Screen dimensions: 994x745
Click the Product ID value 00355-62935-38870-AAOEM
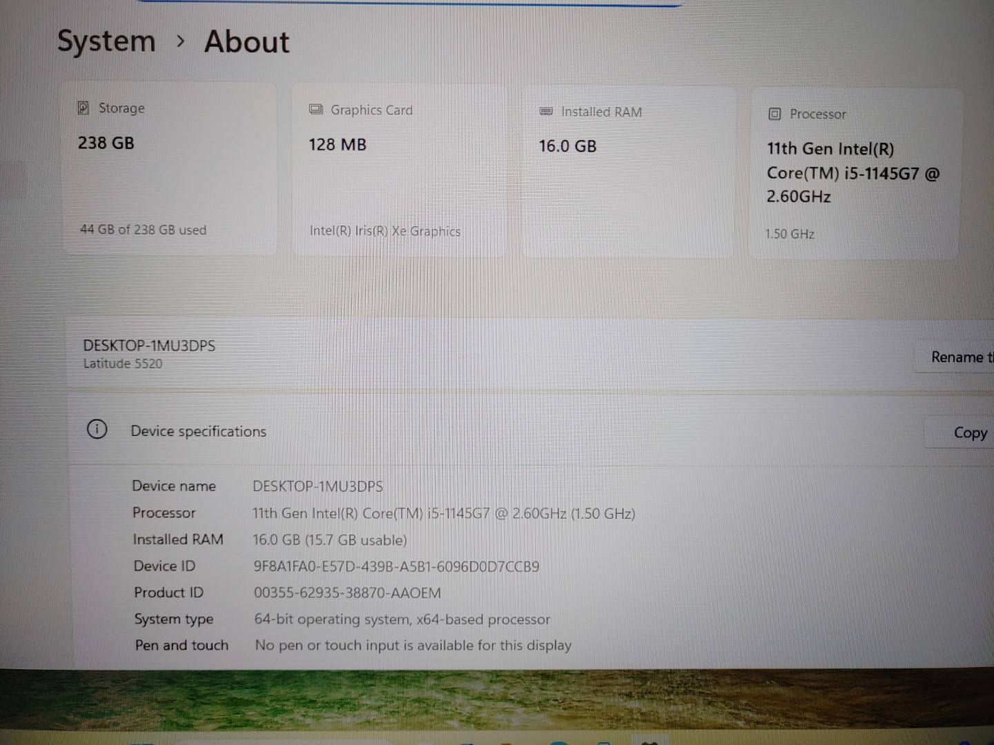(x=347, y=593)
